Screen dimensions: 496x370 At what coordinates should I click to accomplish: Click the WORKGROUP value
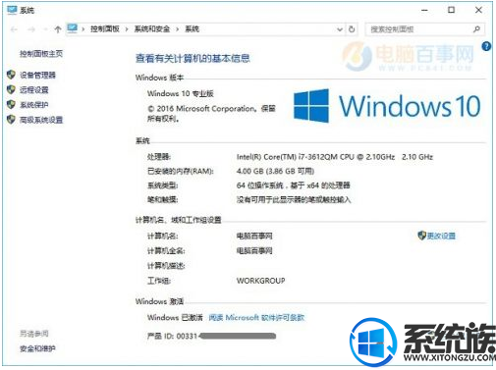260,281
